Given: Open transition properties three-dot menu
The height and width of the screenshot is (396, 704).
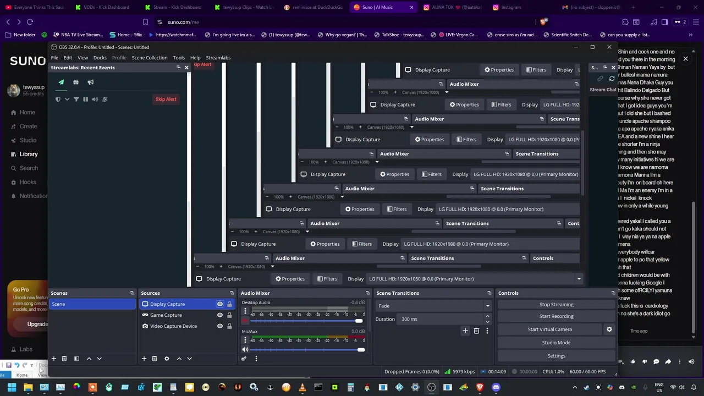Looking at the screenshot, I should point(487,331).
